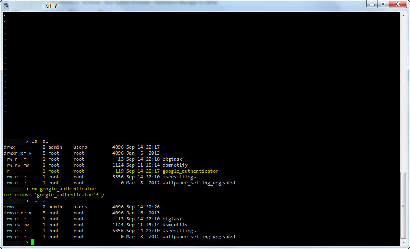Click the admin owner text on first directory row
The height and width of the screenshot is (249, 410).
pyautogui.click(x=55, y=147)
